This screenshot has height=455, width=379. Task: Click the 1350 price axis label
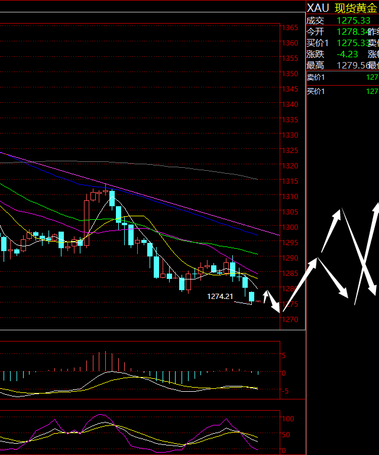tap(290, 73)
